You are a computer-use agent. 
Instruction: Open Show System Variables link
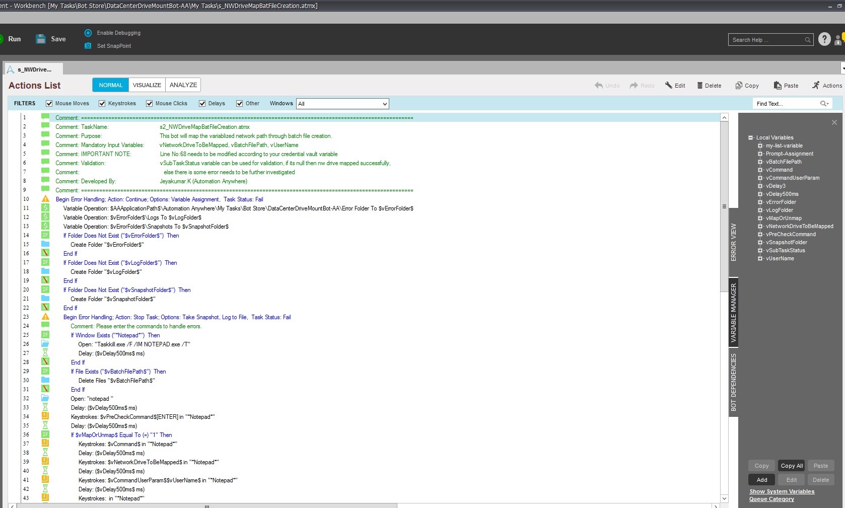point(782,491)
